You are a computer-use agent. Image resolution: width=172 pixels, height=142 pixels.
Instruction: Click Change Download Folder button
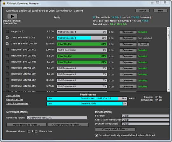point(68,125)
